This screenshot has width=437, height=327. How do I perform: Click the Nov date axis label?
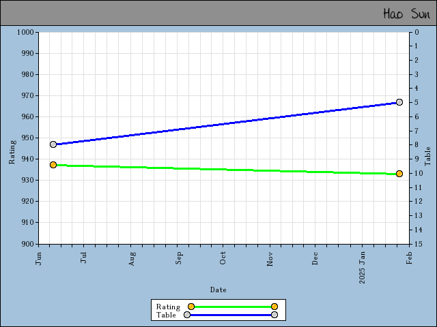270,259
